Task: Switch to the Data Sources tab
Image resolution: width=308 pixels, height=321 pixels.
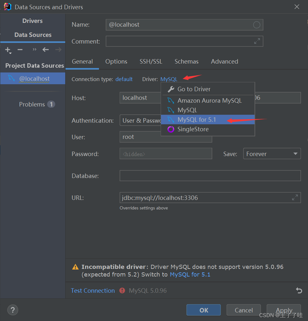Action: [x=33, y=35]
